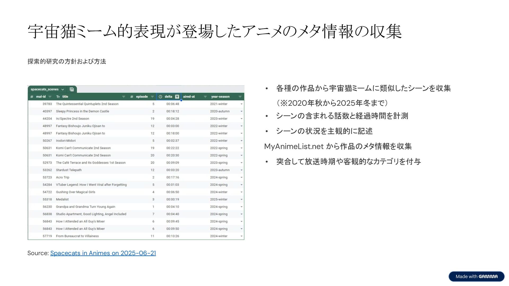Select bullet 突合して放送時期や客観的なカテゴリを付与
Screen dimensions: 509x286
point(349,162)
